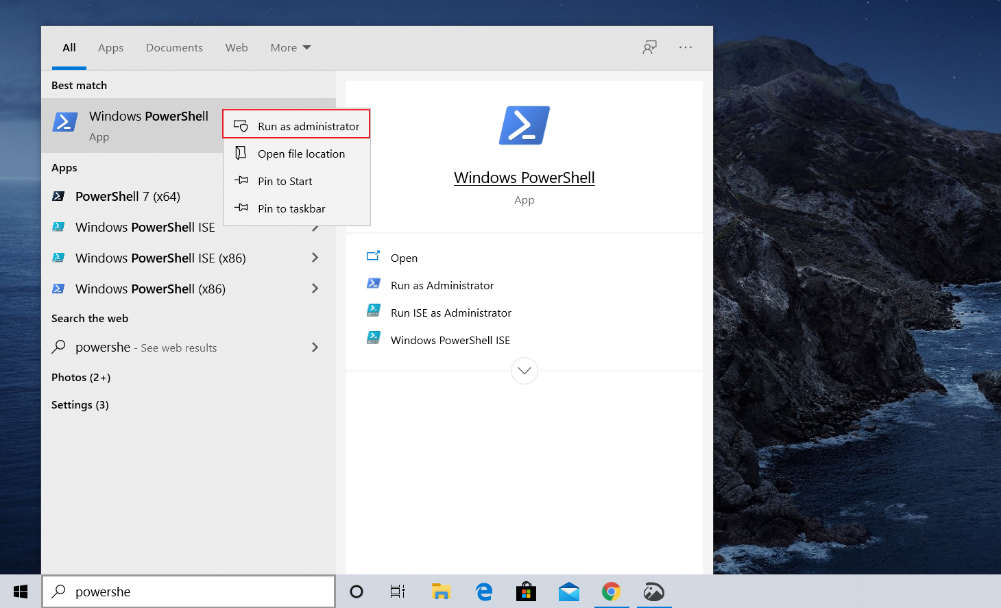Screen dimensions: 1001x608
Task: Open the Photos (2+) category
Action: pyautogui.click(x=81, y=377)
